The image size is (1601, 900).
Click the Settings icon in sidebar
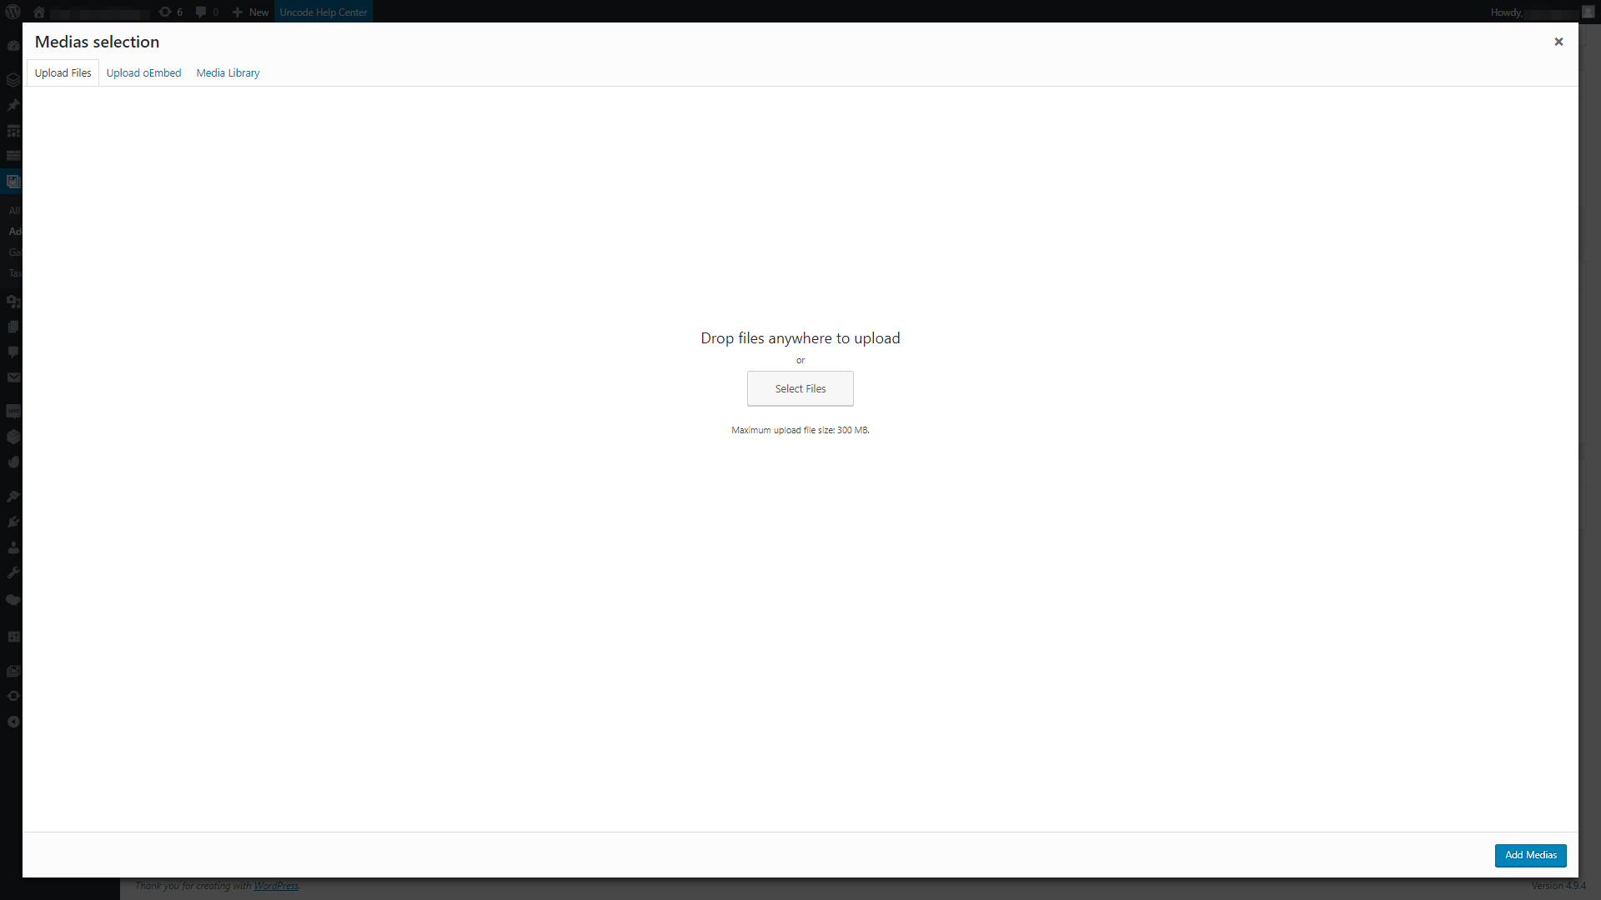(x=13, y=573)
